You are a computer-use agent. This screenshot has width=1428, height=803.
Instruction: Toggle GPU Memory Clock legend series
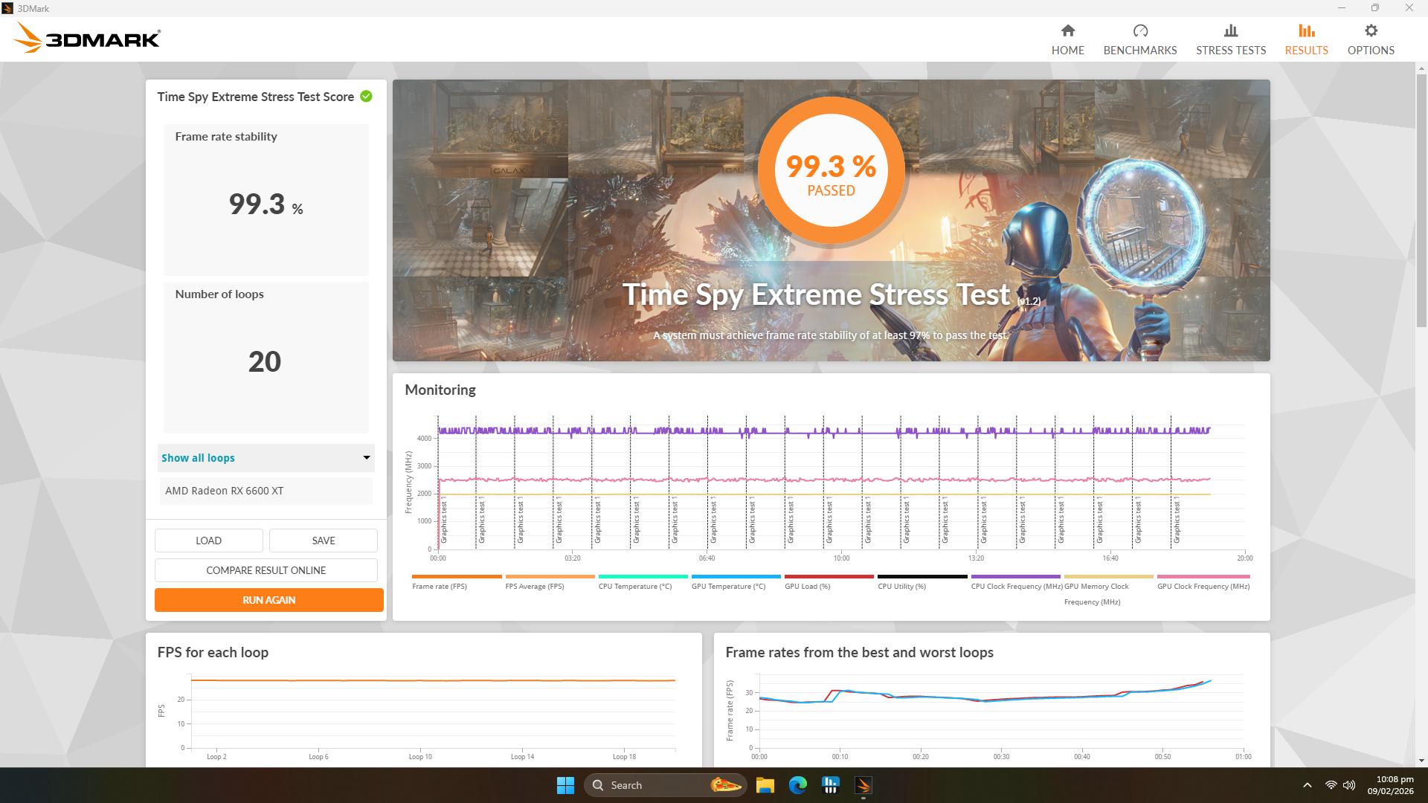click(1108, 590)
